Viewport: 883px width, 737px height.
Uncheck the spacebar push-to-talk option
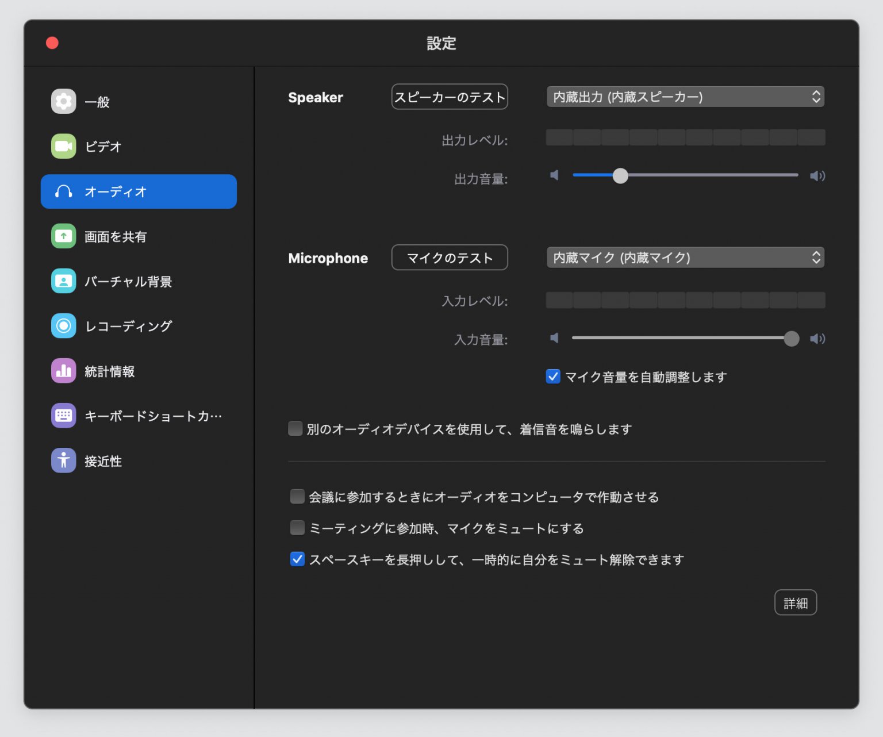point(297,559)
